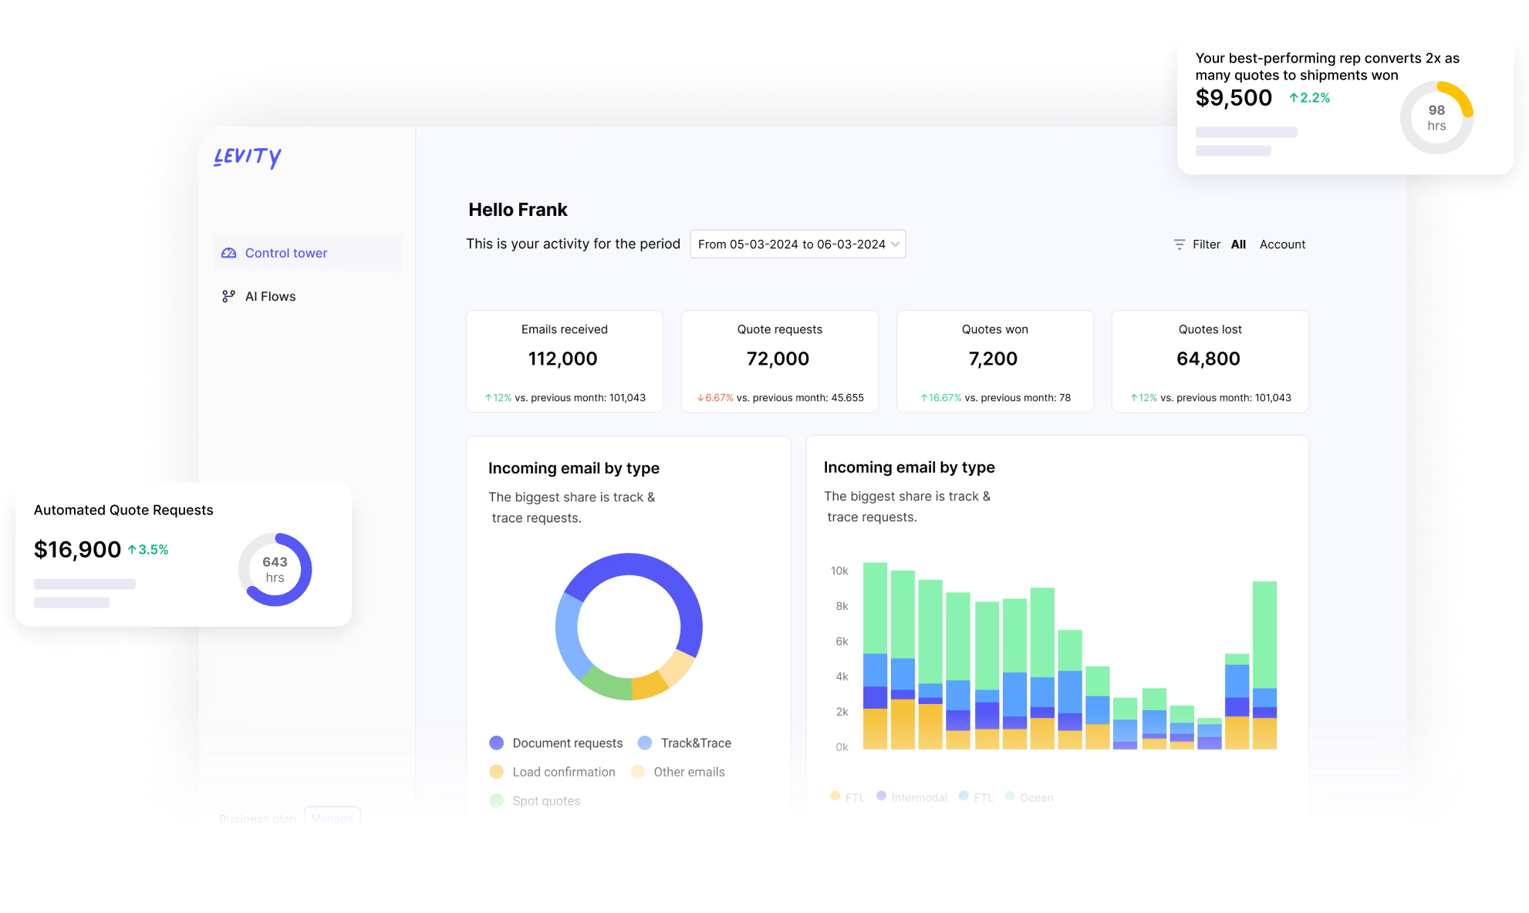The image size is (1529, 913).
Task: Click the Quotes won stat card
Action: [x=994, y=361]
